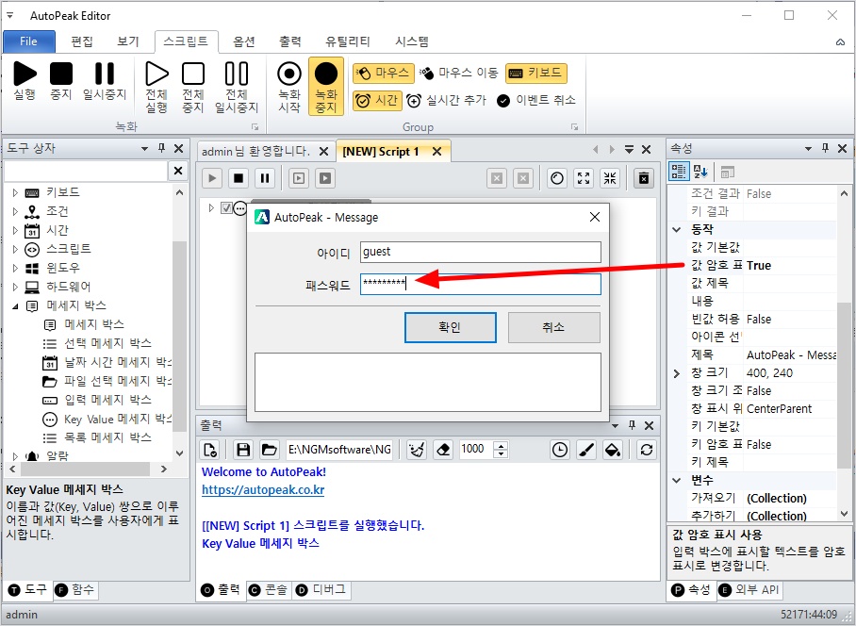Expand the 키보드 toolbox category
The width and height of the screenshot is (856, 626).
tap(15, 192)
